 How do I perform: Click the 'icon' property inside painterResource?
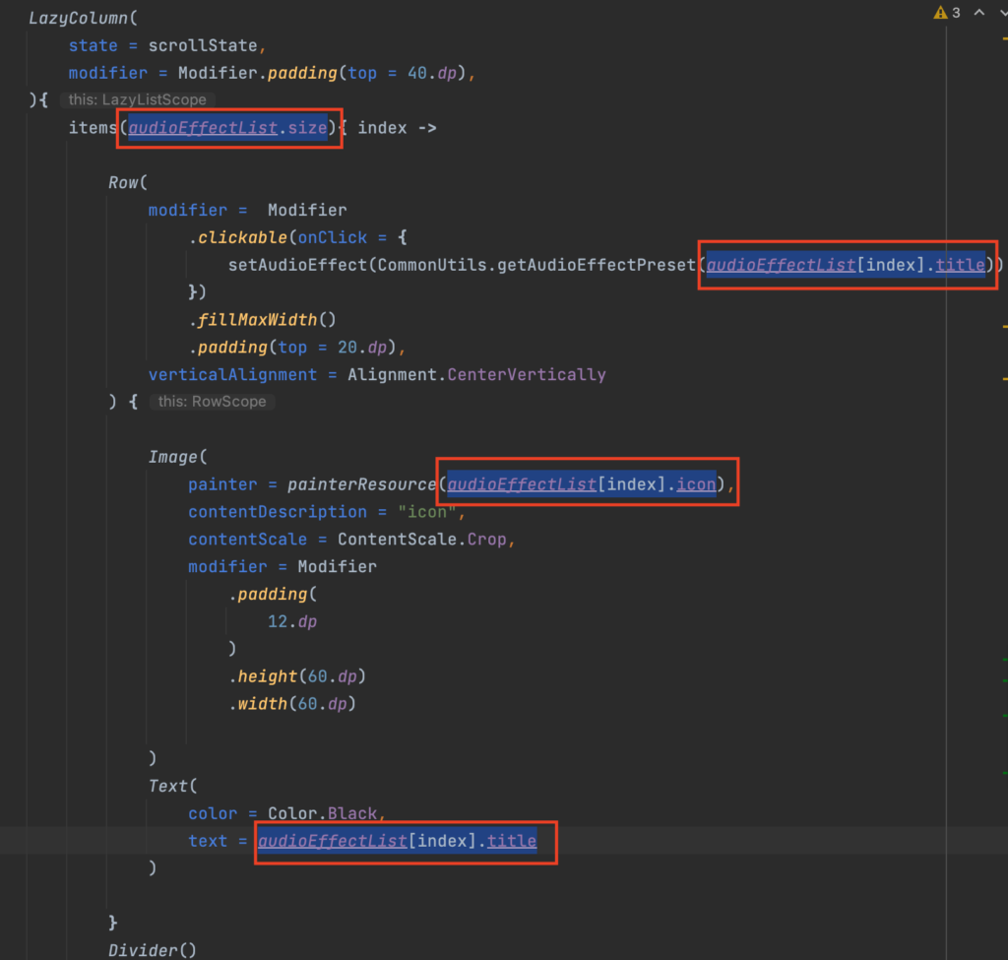pos(696,484)
